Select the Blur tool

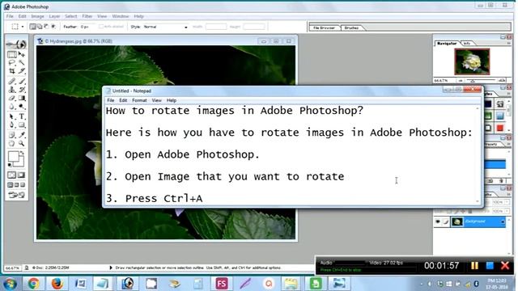[12, 107]
